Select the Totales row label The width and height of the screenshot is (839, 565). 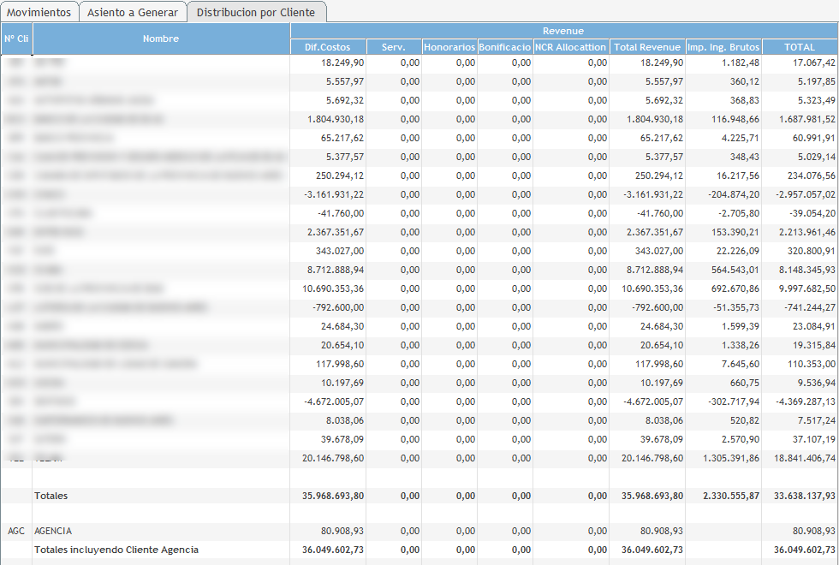(x=51, y=496)
